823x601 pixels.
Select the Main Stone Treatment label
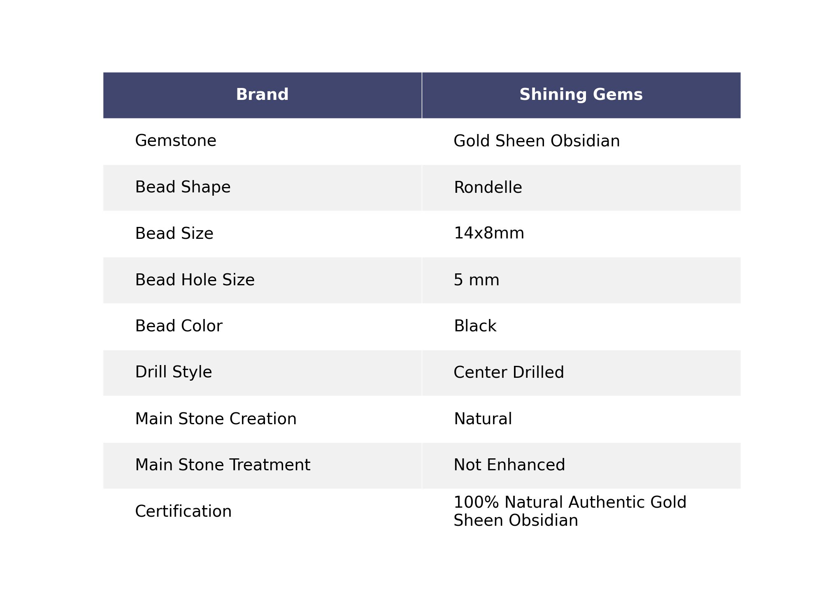[x=223, y=465]
